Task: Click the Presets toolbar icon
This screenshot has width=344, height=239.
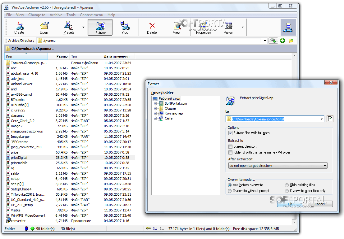Action: point(68,26)
